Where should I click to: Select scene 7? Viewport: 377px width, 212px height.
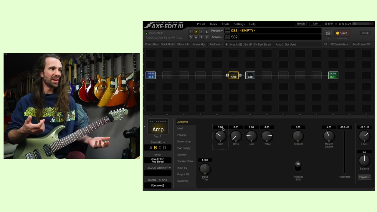pos(201,37)
